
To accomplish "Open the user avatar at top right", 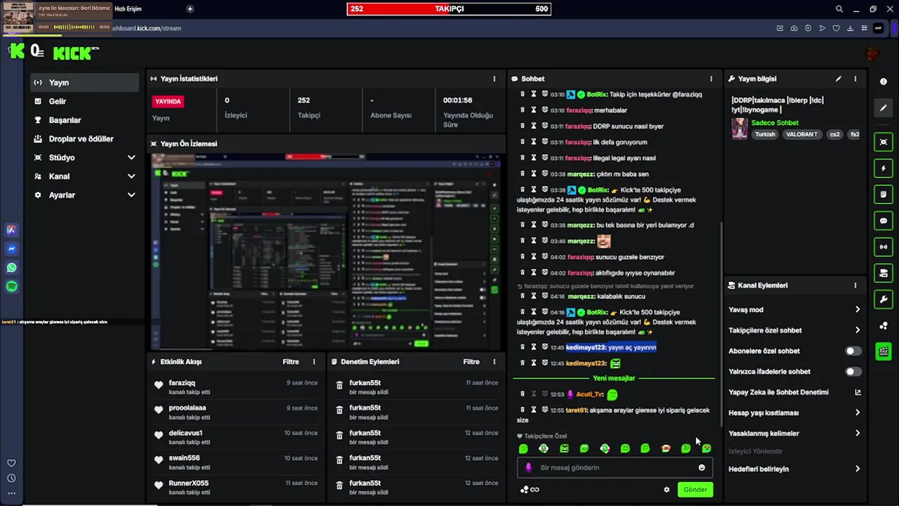I will pos(873,54).
